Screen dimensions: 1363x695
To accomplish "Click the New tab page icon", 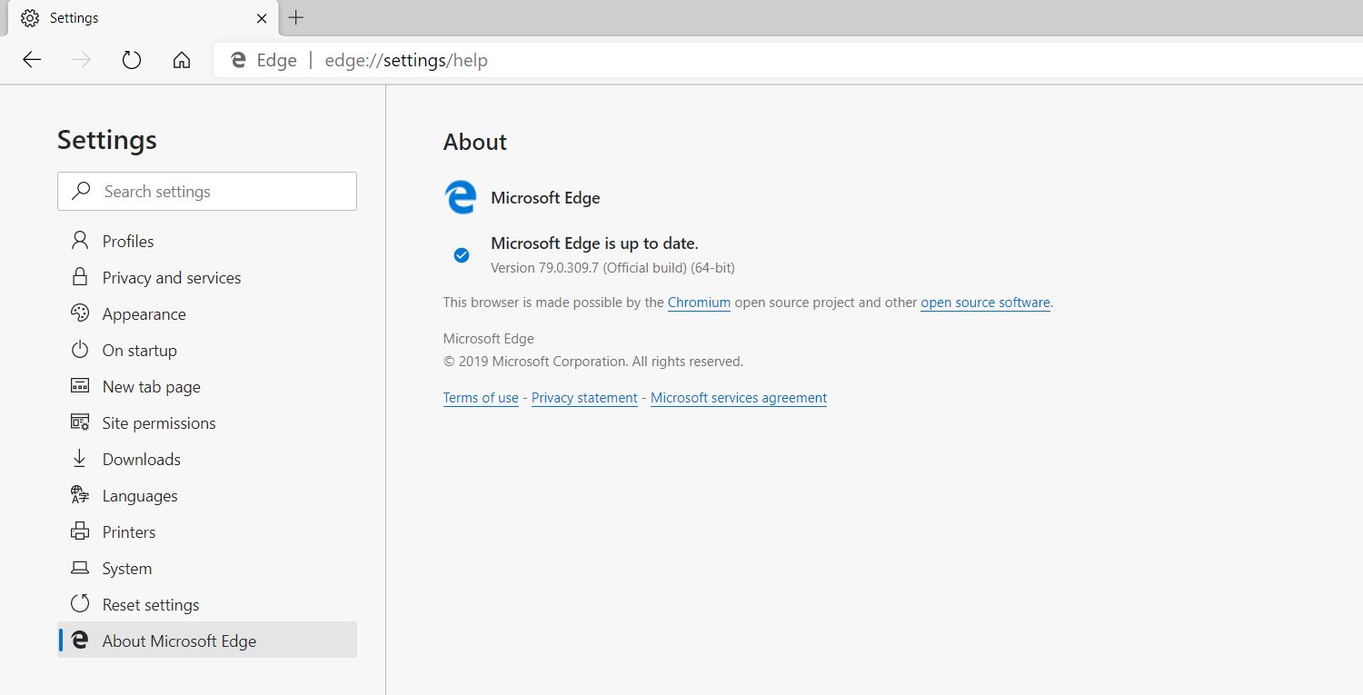I will (x=79, y=386).
